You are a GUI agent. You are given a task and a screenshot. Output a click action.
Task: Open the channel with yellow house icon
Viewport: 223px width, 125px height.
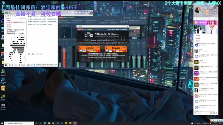(197, 62)
